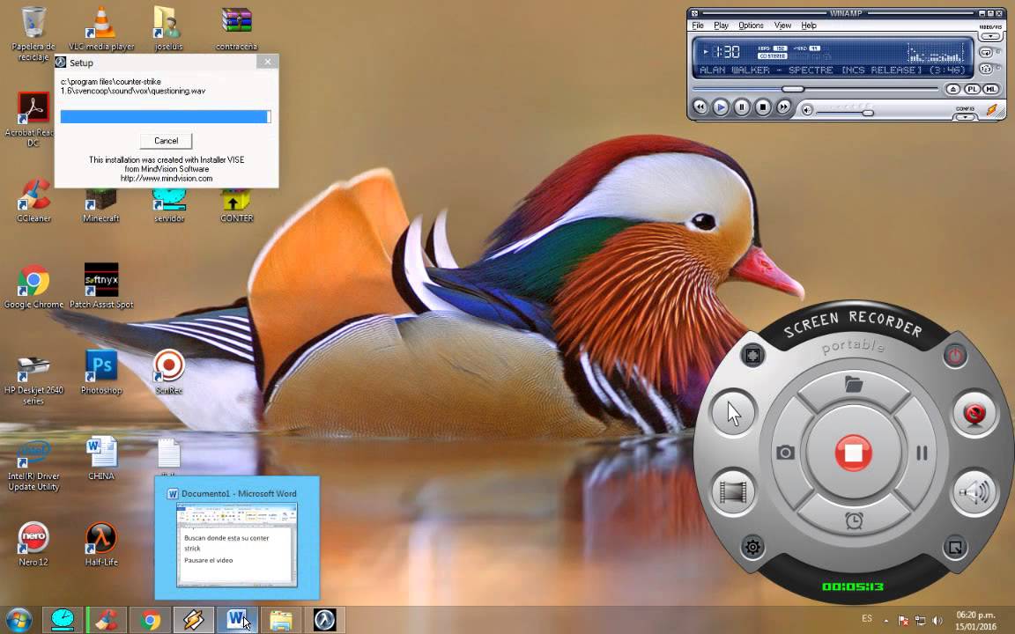Open the Papelera de reciclaje icon
Screen dimensions: 1015x634
[x=33, y=33]
